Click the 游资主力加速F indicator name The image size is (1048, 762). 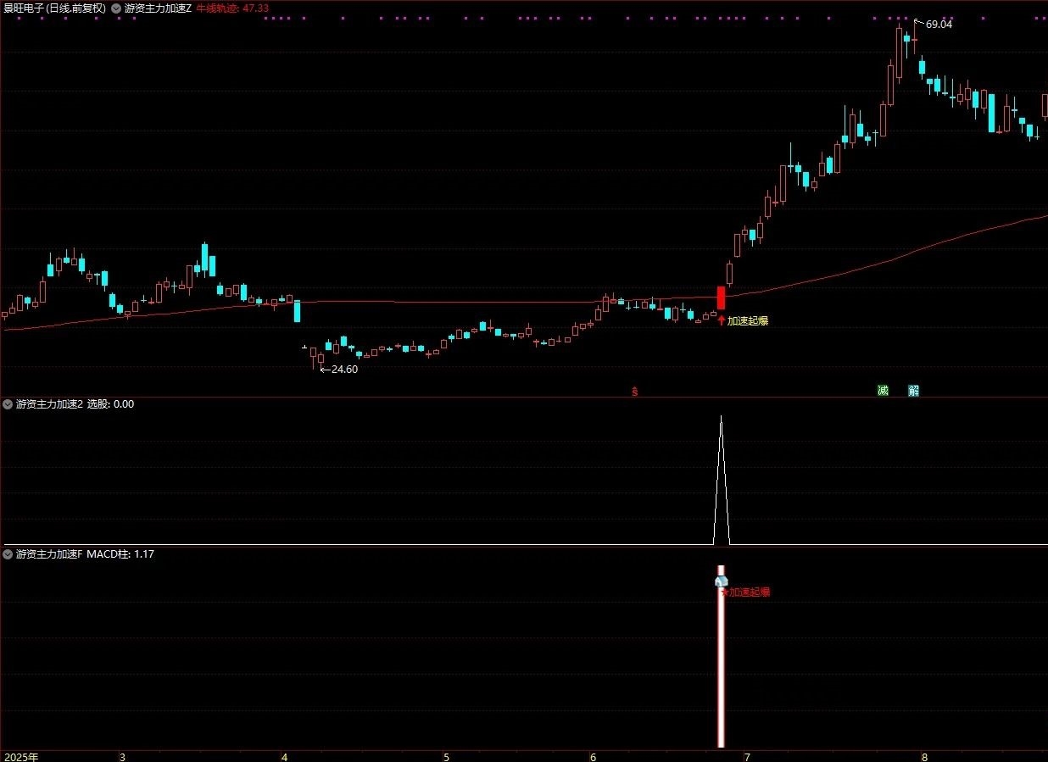click(x=49, y=554)
